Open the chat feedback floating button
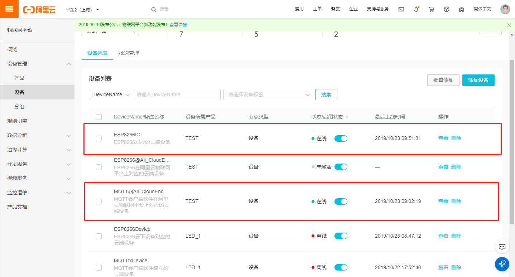 (502, 247)
